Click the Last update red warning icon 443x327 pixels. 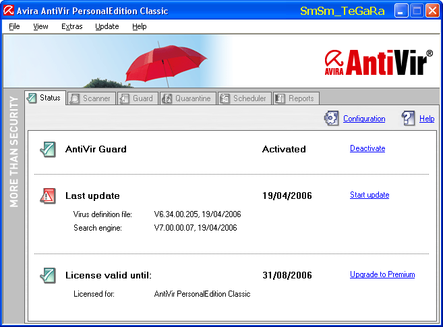click(x=48, y=196)
